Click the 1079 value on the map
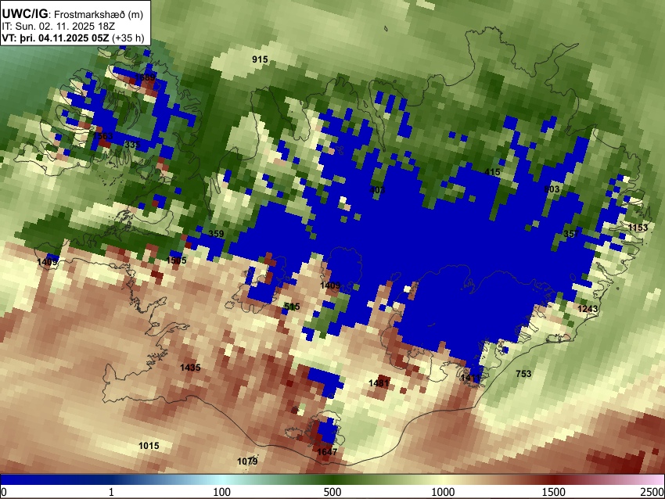This screenshot has height=499, width=665. pyautogui.click(x=247, y=461)
